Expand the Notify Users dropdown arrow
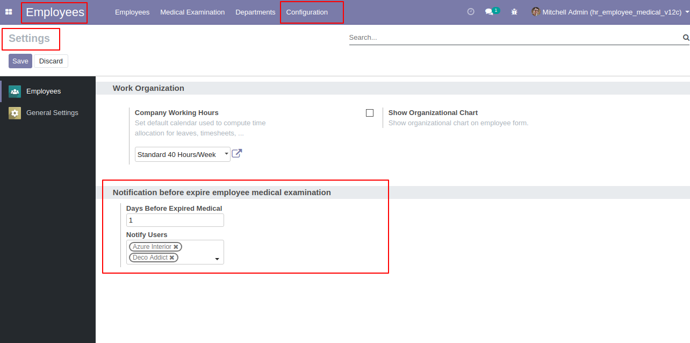 (217, 259)
